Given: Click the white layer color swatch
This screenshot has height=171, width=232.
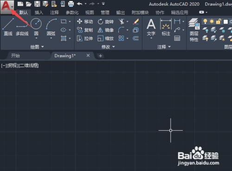Looking at the screenshot, I should [x=226, y=22].
